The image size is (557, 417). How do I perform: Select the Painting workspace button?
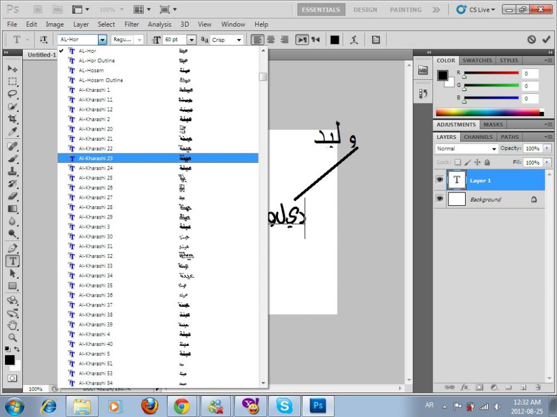pyautogui.click(x=405, y=9)
